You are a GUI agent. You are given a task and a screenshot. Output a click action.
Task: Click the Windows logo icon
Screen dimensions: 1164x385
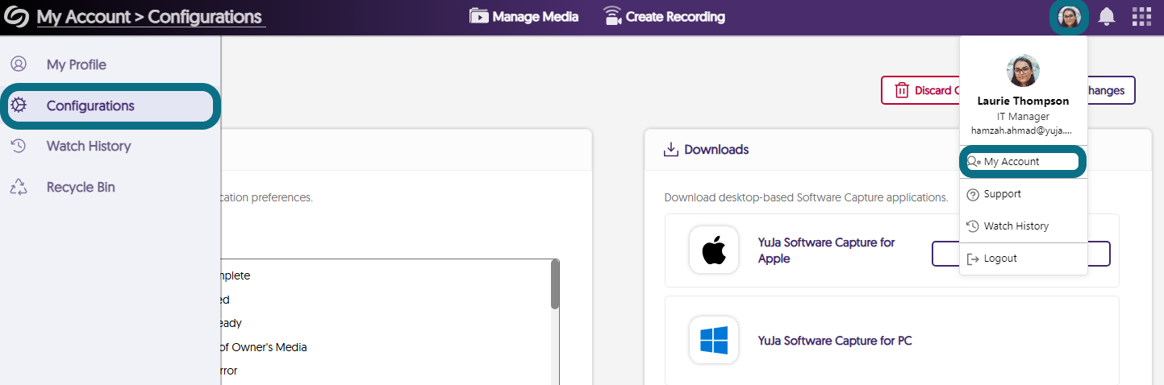tap(714, 340)
